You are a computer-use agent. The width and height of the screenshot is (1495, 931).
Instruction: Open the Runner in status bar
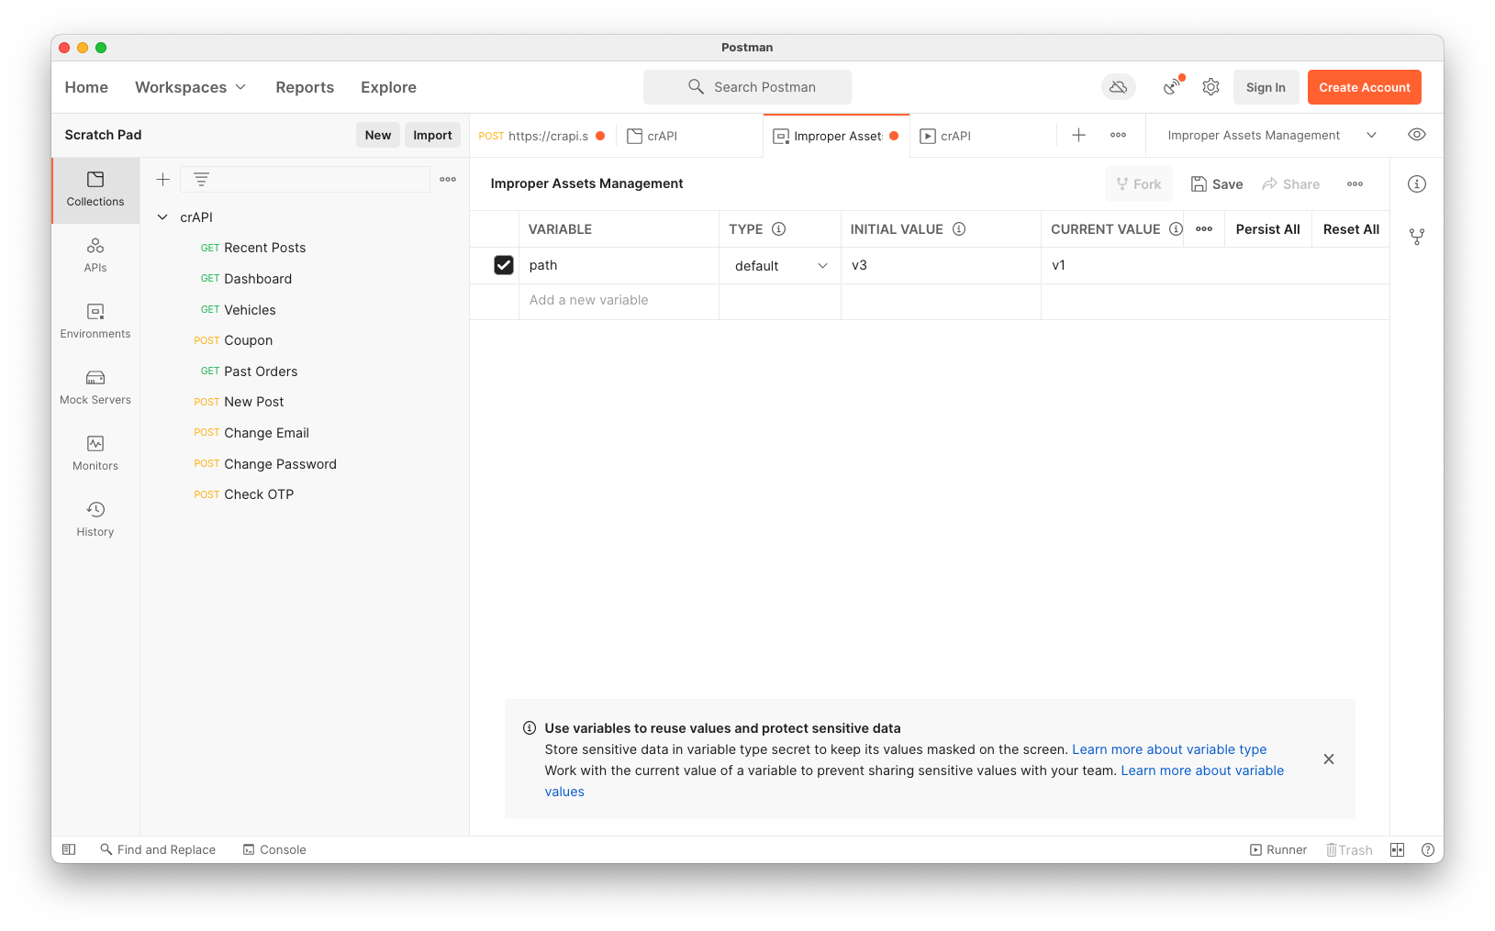[1278, 850]
